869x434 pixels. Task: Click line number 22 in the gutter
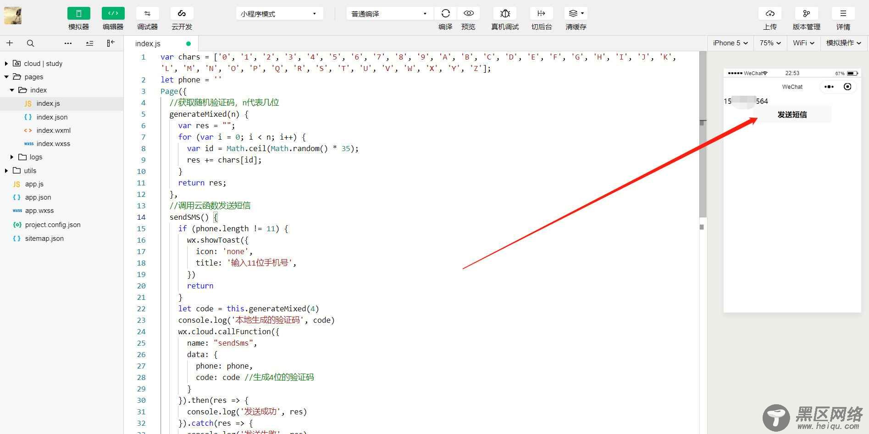click(141, 309)
